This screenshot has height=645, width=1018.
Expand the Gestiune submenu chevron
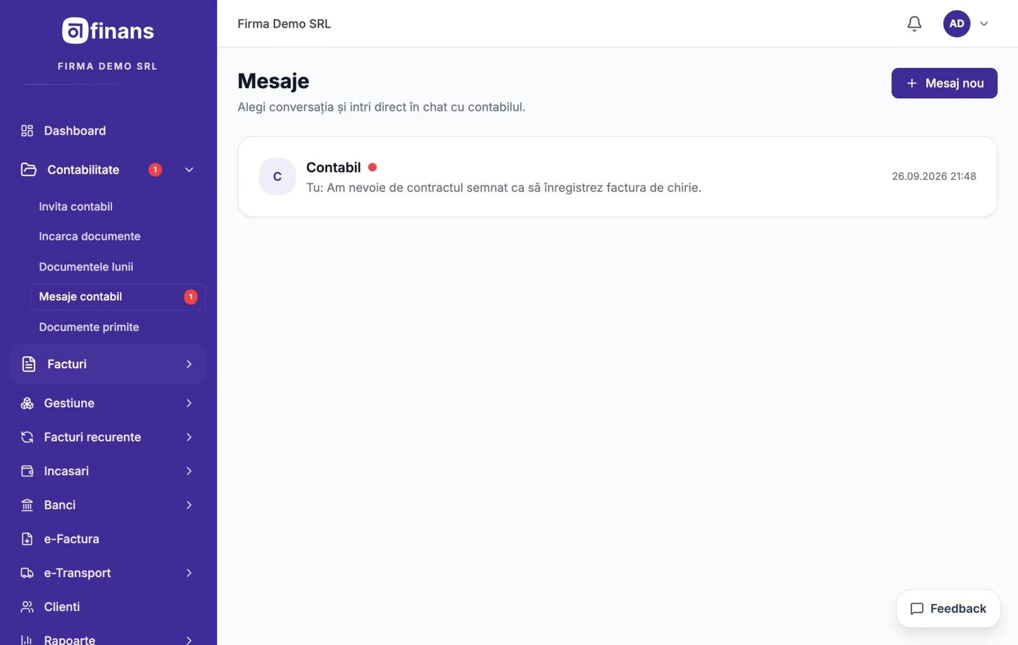pyautogui.click(x=189, y=403)
